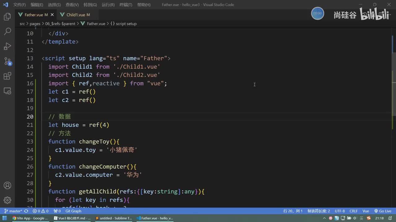396x222 pixels.
Task: Open the Remote Explorer view
Action: point(7,91)
